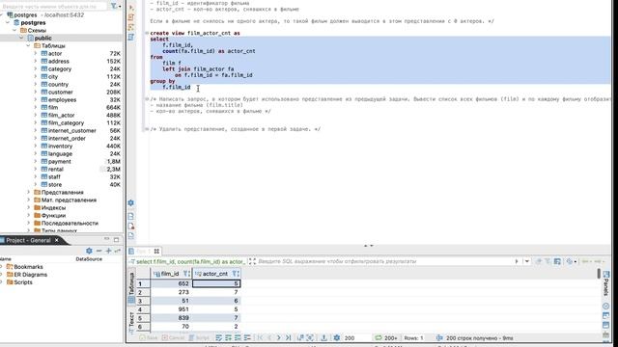Select the customer table in navigator
Viewport: 618px width, 347px height.
point(60,93)
